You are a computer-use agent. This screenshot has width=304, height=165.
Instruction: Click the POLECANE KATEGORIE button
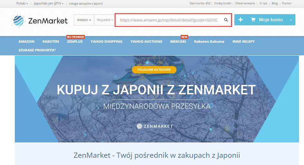pyautogui.click(x=154, y=70)
